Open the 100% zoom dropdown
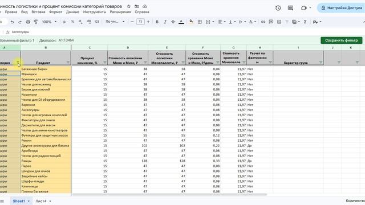 [x=49, y=22]
